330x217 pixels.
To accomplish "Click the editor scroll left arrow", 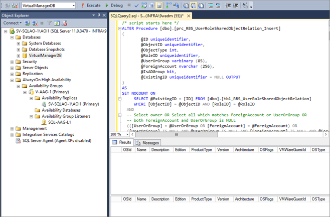I will (132, 134).
